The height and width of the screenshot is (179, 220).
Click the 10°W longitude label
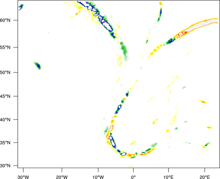click(98, 177)
